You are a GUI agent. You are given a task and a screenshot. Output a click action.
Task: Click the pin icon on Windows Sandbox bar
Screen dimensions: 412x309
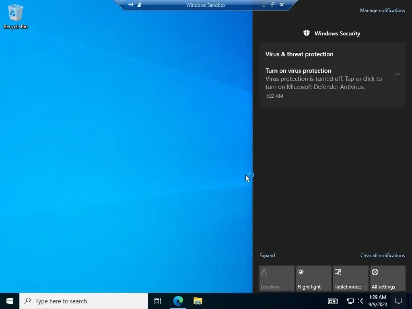click(130, 5)
